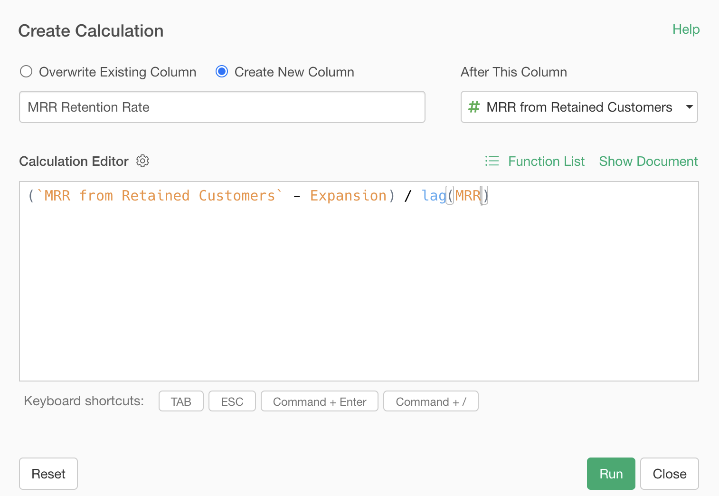Click the Command + Enter shortcut chip
Image resolution: width=719 pixels, height=496 pixels.
coord(320,401)
